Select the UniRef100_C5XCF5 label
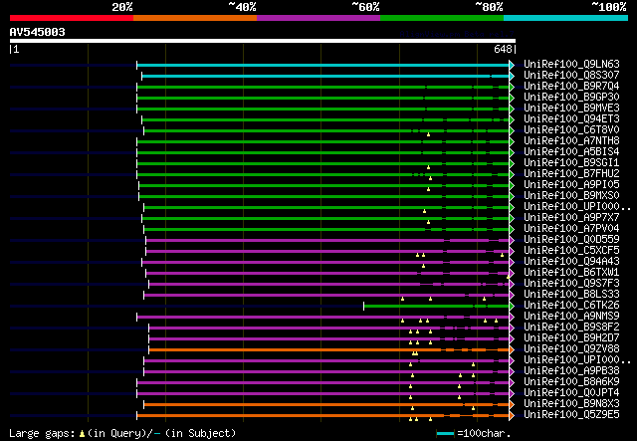Screen dimensions: 637x441 571,251
